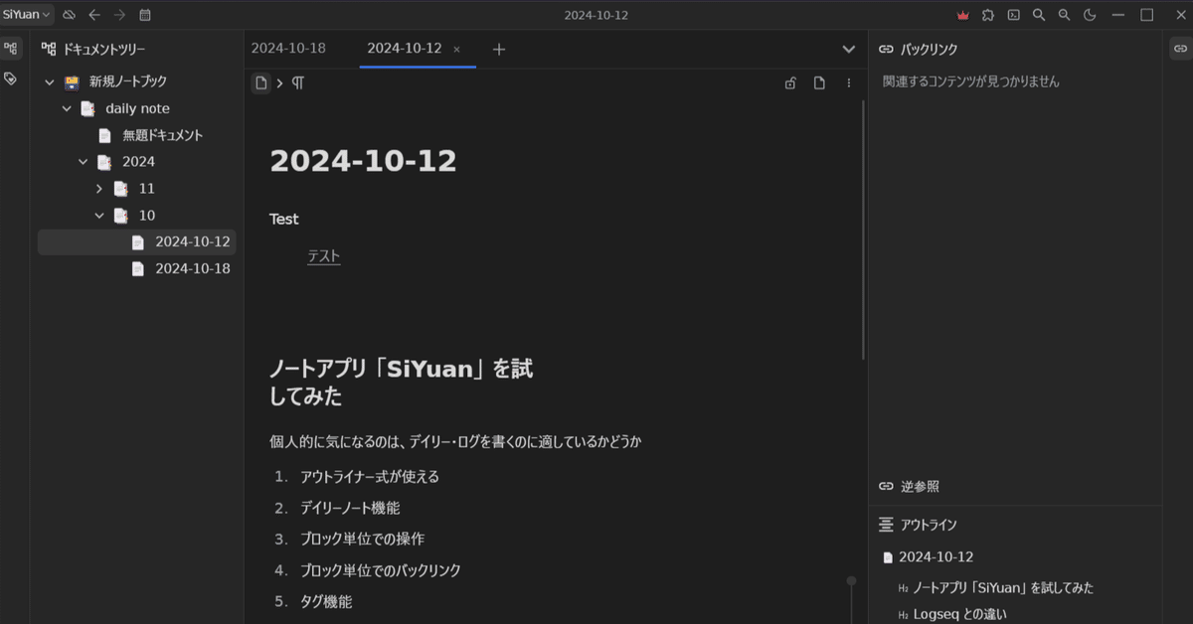Screen dimensions: 1193x624
Task: Click list item ブロック単位での操作
Action: point(362,540)
